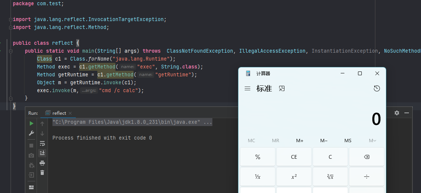The image size is (421, 193).
Task: Minimize the Calculator window
Action: pyautogui.click(x=342, y=73)
